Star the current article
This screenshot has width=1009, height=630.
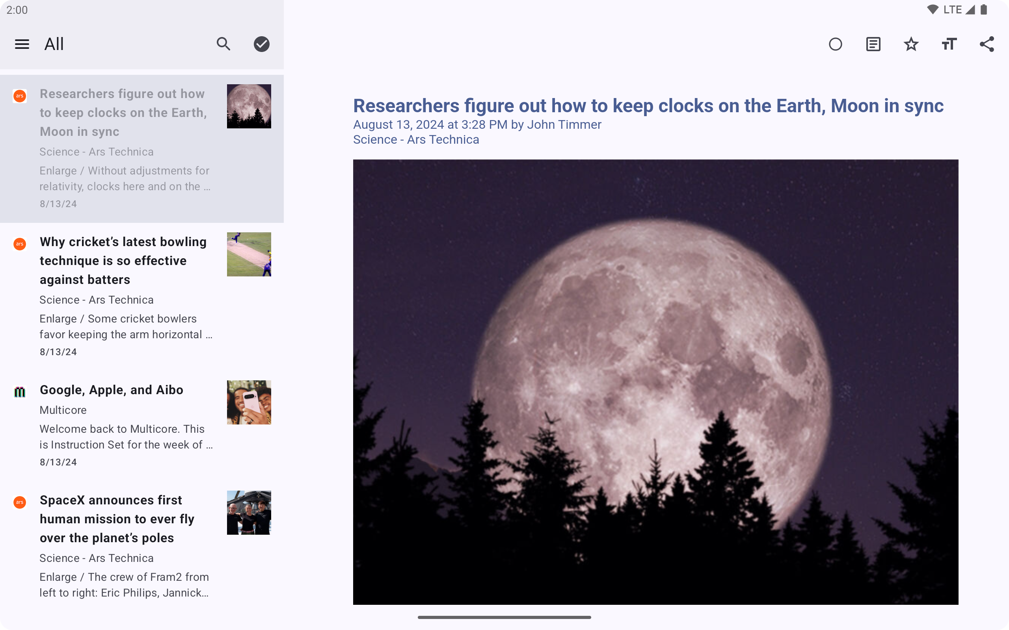(911, 44)
